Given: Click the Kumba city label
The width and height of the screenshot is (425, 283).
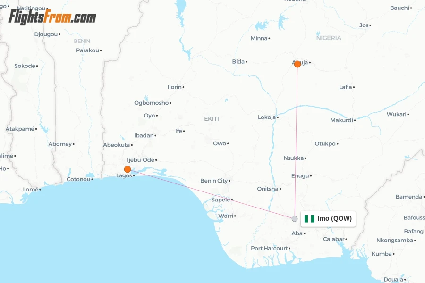Looking at the screenshot, I should tap(382, 254).
